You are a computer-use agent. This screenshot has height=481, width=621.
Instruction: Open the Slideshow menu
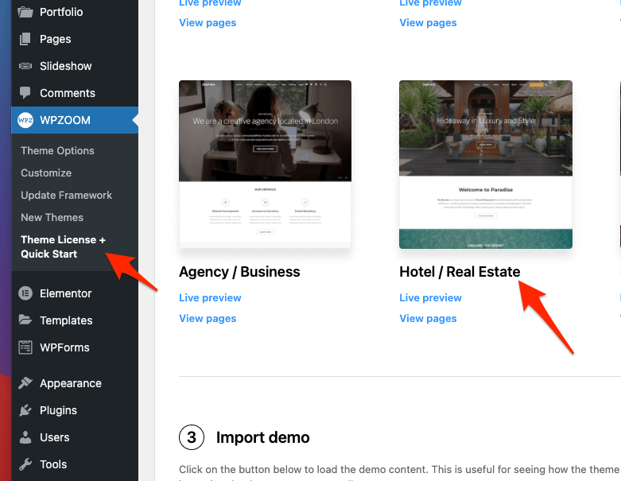[75, 66]
